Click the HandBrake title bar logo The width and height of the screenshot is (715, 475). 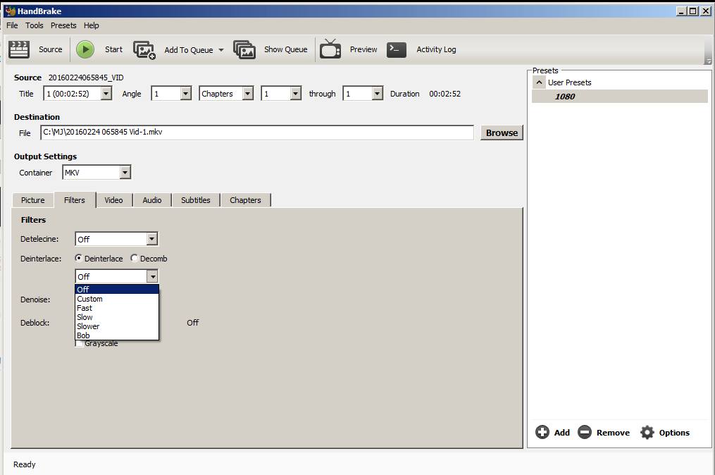click(10, 11)
